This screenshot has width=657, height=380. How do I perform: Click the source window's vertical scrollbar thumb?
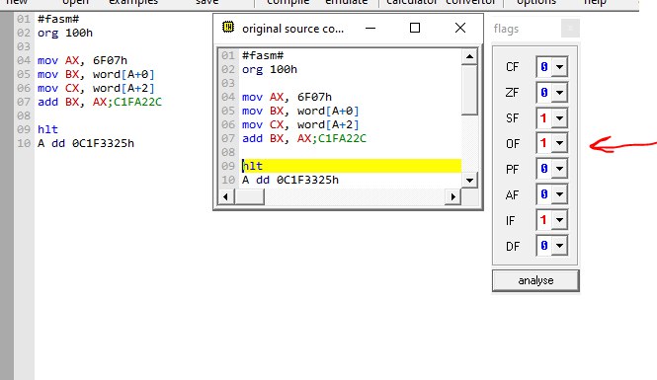[x=469, y=89]
